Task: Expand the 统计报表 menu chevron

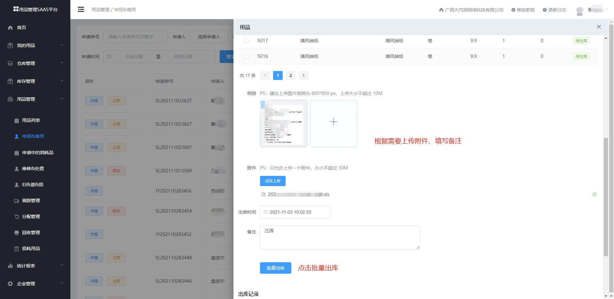Action: (x=62, y=265)
